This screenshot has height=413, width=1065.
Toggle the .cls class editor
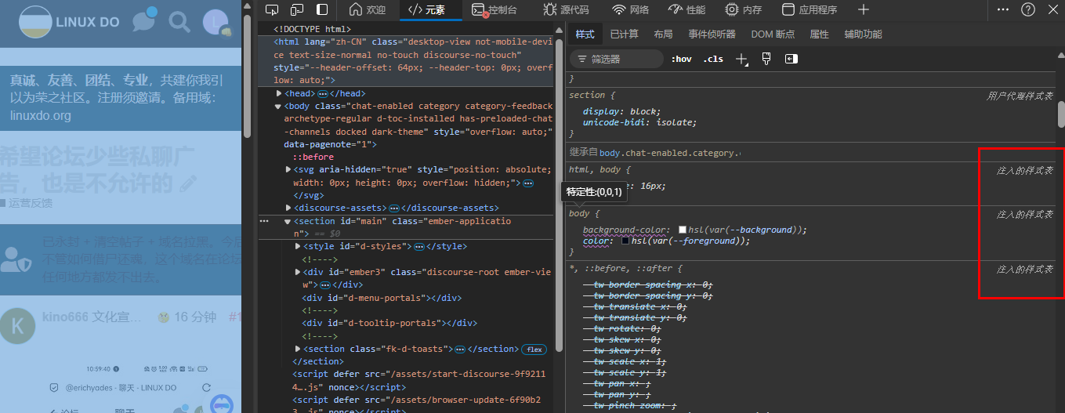(x=713, y=59)
